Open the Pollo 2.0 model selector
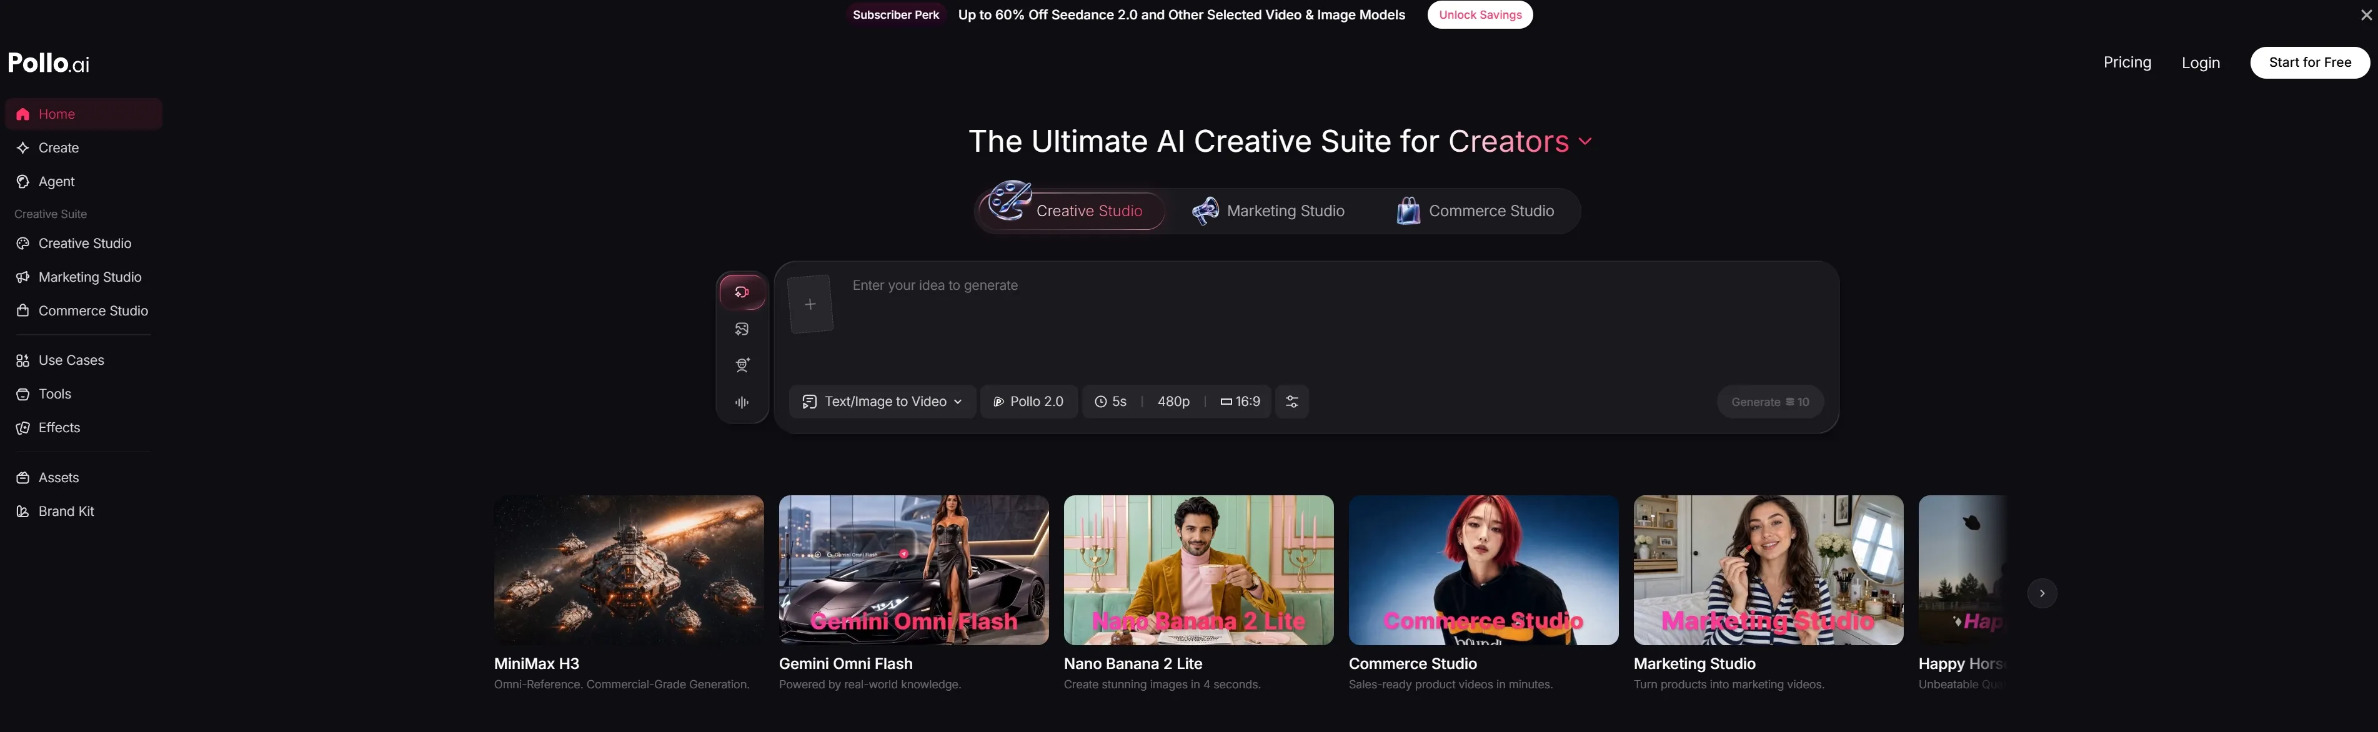Screen dimensions: 2378x732 [1028, 402]
